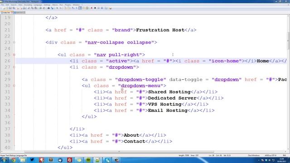Open the Windows Start menu
The image size is (290, 163).
[4, 160]
